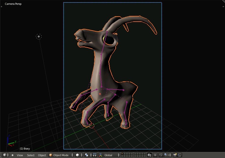Collapse header menus with the minus button
225x158 pixels.
pyautogui.click(x=13, y=155)
